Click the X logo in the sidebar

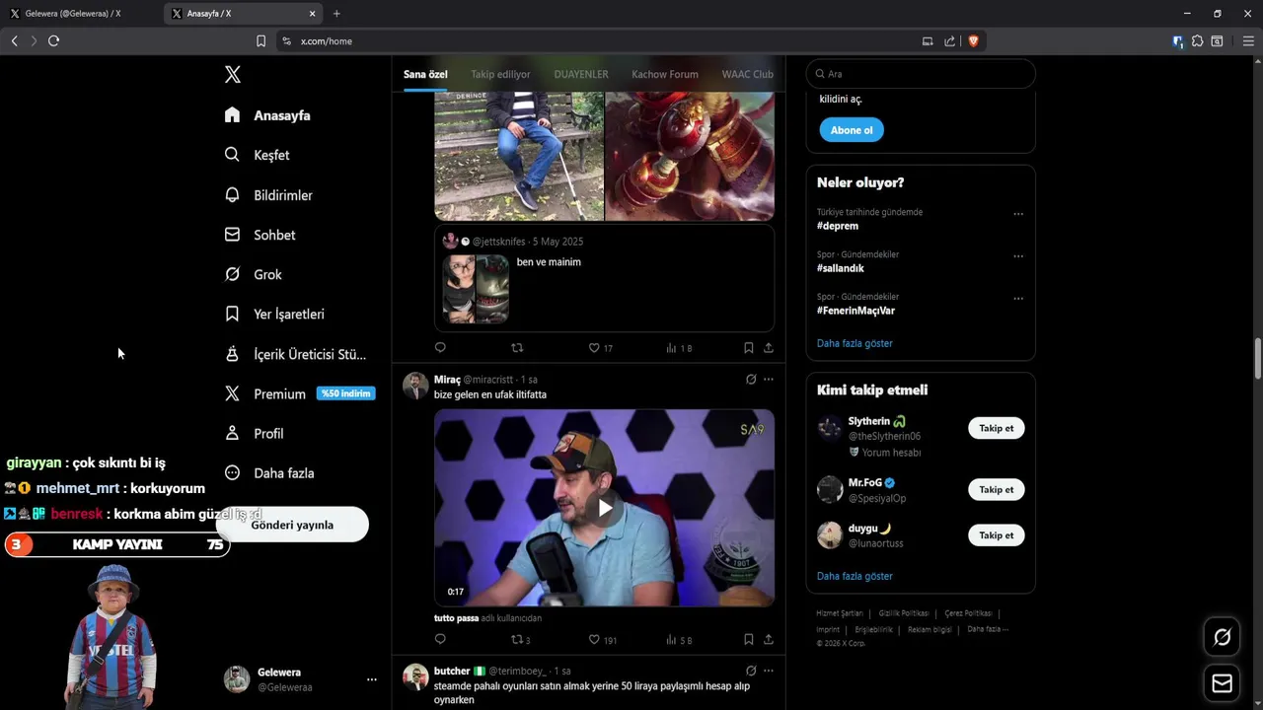point(232,74)
